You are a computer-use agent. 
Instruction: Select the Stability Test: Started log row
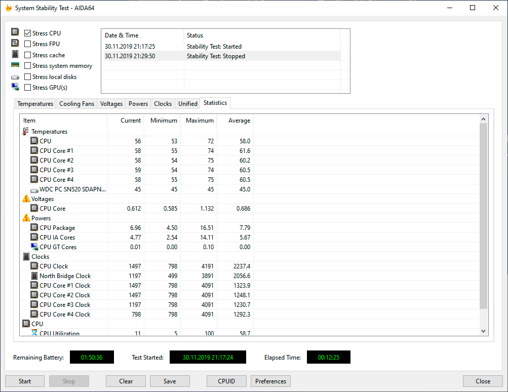coord(221,46)
